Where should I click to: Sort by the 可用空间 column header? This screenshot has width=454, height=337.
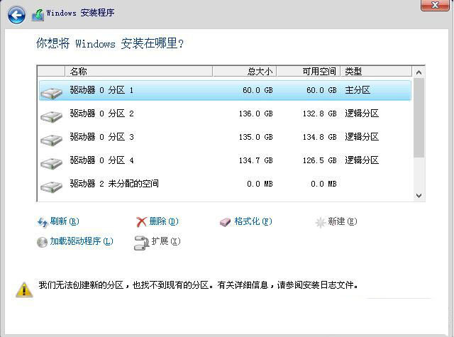(x=309, y=71)
